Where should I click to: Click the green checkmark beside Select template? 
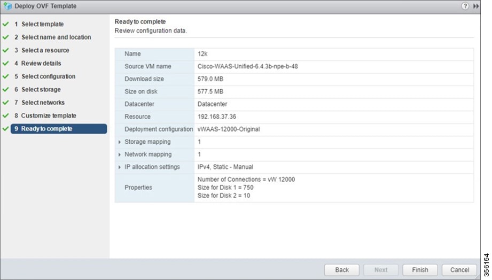(x=6, y=24)
